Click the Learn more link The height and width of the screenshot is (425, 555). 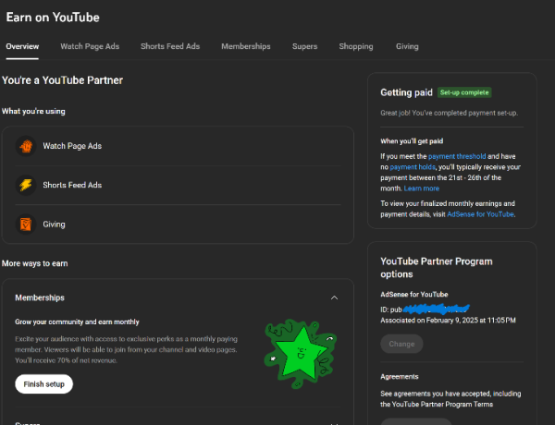pyautogui.click(x=422, y=188)
